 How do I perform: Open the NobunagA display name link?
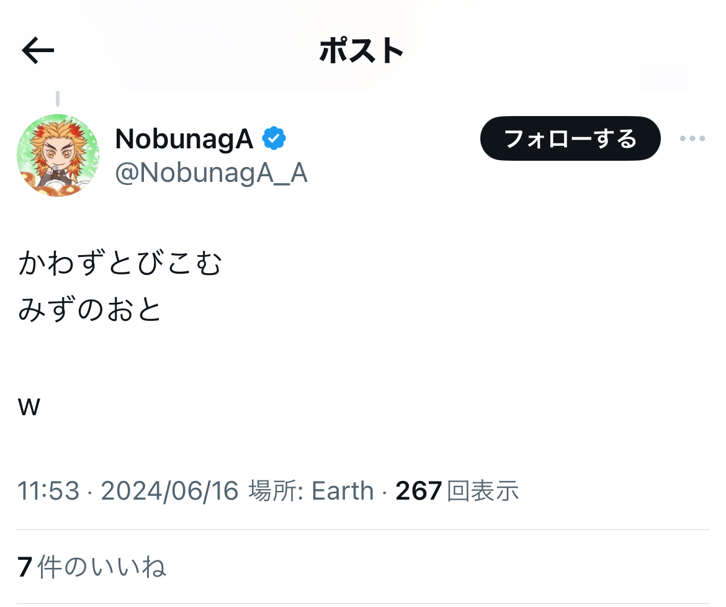pos(184,139)
